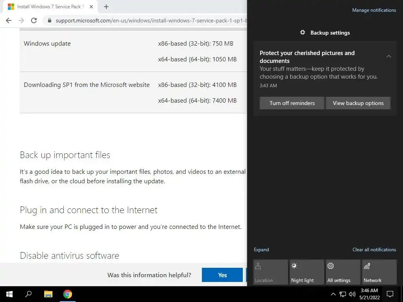Click 'x86-based (32-bit): 4100 MB' value
This screenshot has height=302, width=403.
click(198, 85)
